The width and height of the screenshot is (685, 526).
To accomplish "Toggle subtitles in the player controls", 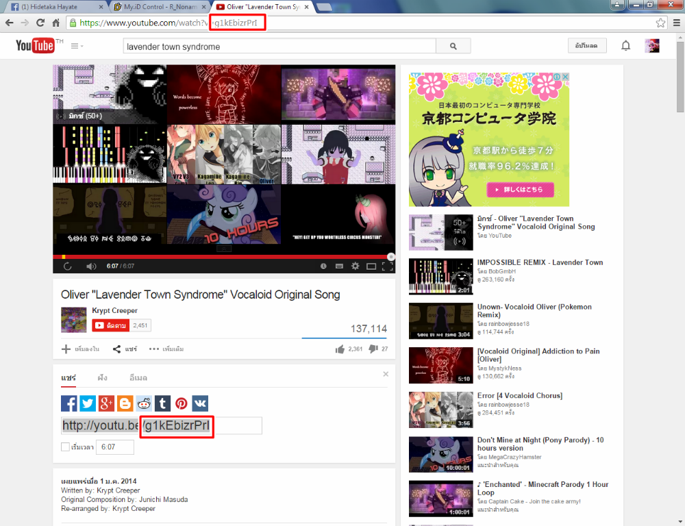I will pos(339,266).
